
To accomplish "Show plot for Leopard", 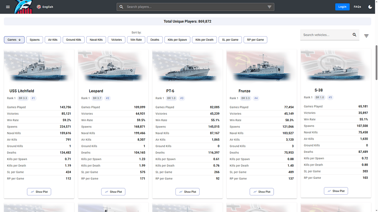I will [113, 192].
